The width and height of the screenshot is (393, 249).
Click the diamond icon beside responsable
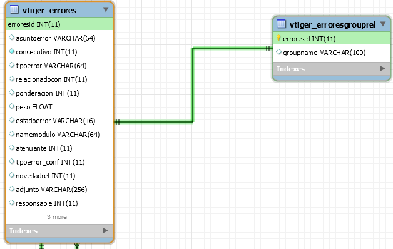point(11,203)
